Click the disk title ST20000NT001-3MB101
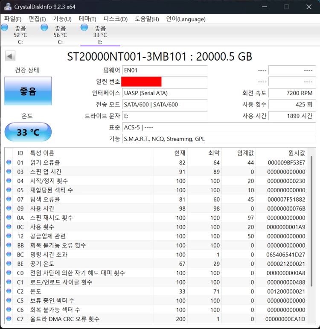 pos(127,56)
